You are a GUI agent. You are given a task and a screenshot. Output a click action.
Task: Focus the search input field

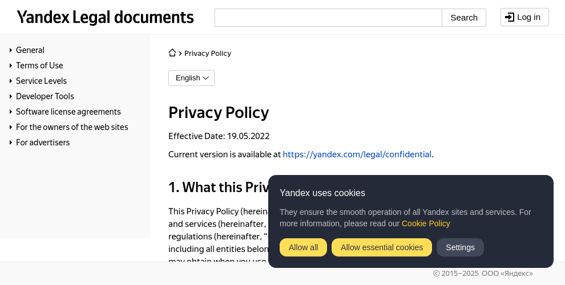pyautogui.click(x=328, y=18)
